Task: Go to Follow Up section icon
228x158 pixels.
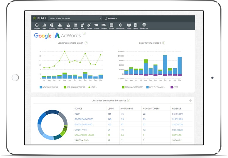Action: point(52,26)
